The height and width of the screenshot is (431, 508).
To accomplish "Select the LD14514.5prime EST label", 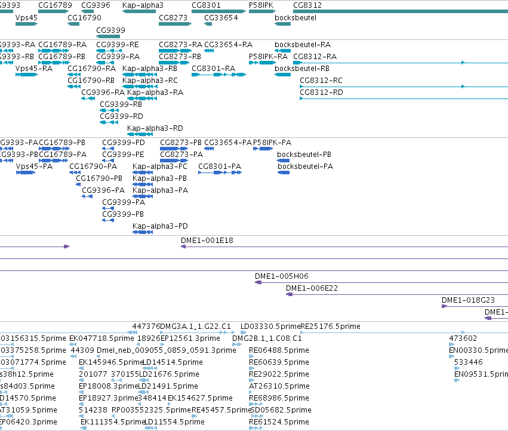I will tap(173, 362).
